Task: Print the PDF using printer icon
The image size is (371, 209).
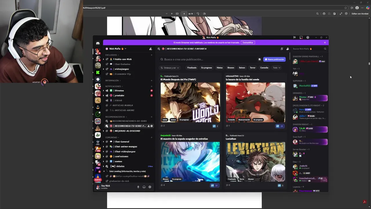Action: click(324, 14)
